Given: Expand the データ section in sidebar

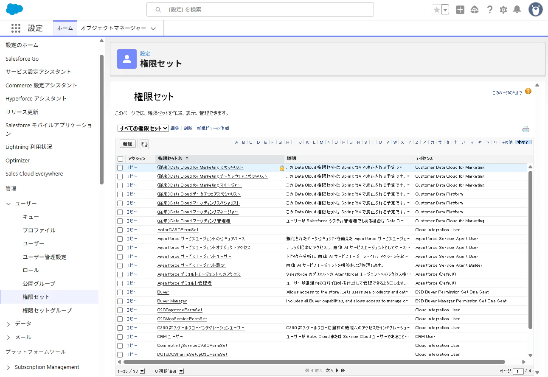Looking at the screenshot, I should pos(8,324).
